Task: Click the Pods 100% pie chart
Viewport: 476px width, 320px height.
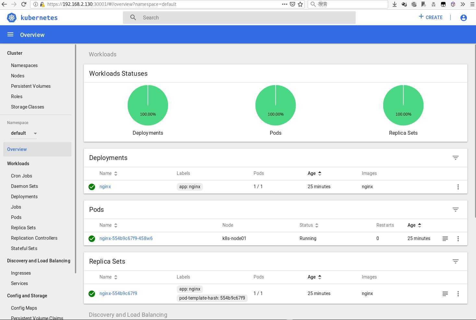Action: 276,105
